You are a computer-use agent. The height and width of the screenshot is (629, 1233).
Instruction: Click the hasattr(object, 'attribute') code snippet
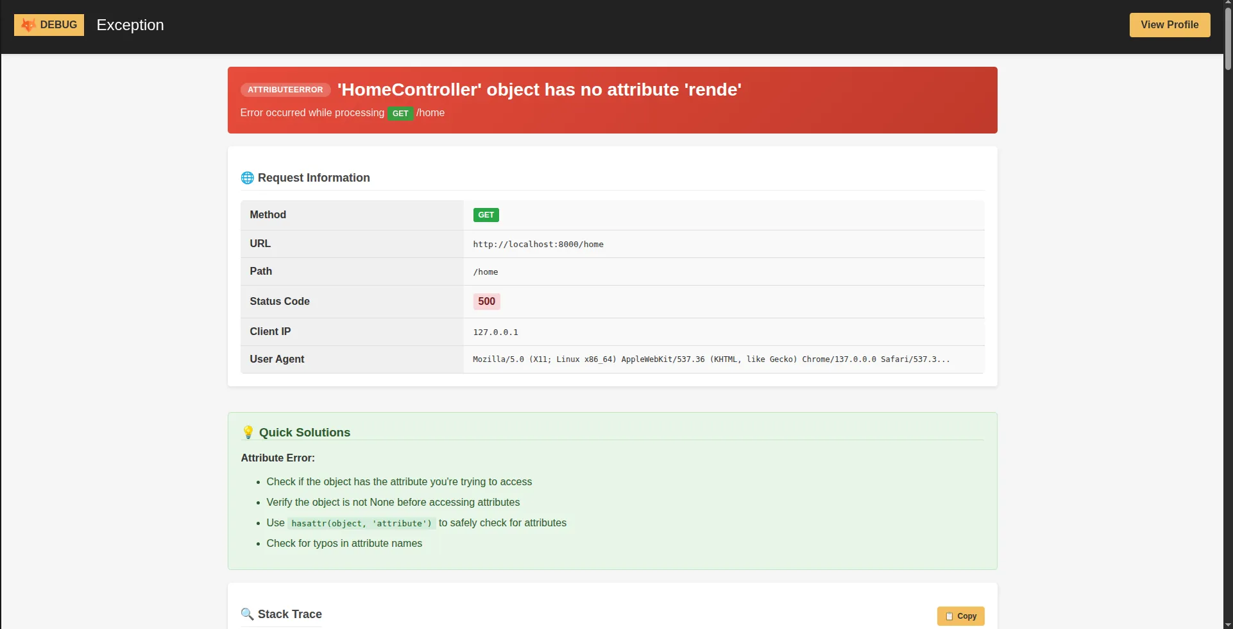tap(362, 524)
